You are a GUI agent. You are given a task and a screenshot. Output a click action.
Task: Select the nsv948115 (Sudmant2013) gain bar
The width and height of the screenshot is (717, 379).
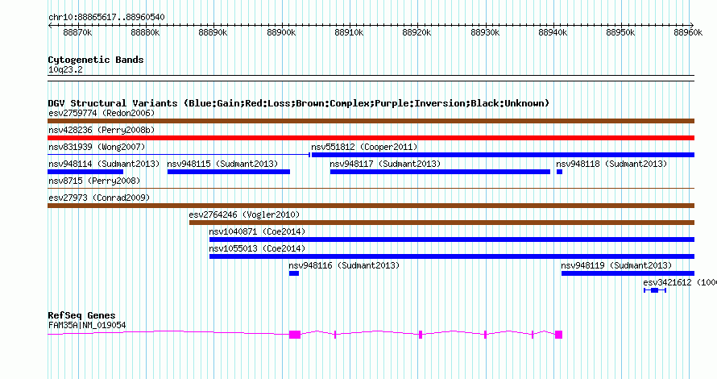[x=229, y=172]
